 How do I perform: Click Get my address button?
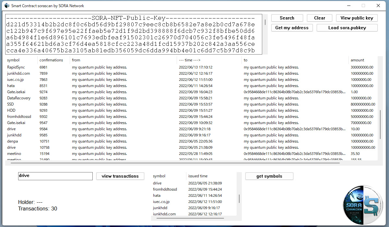292,28
